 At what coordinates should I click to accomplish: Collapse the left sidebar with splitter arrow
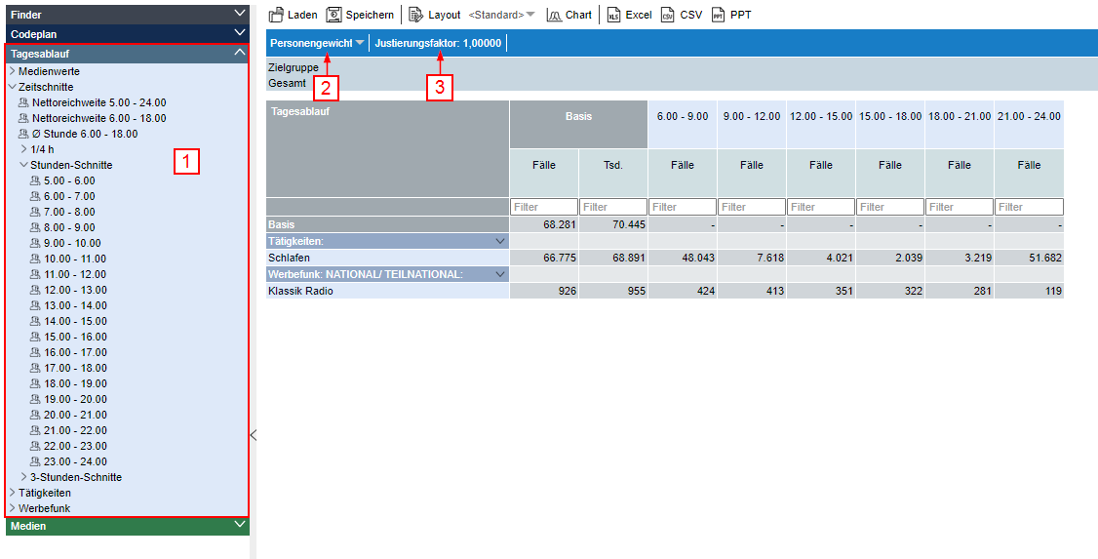click(254, 435)
